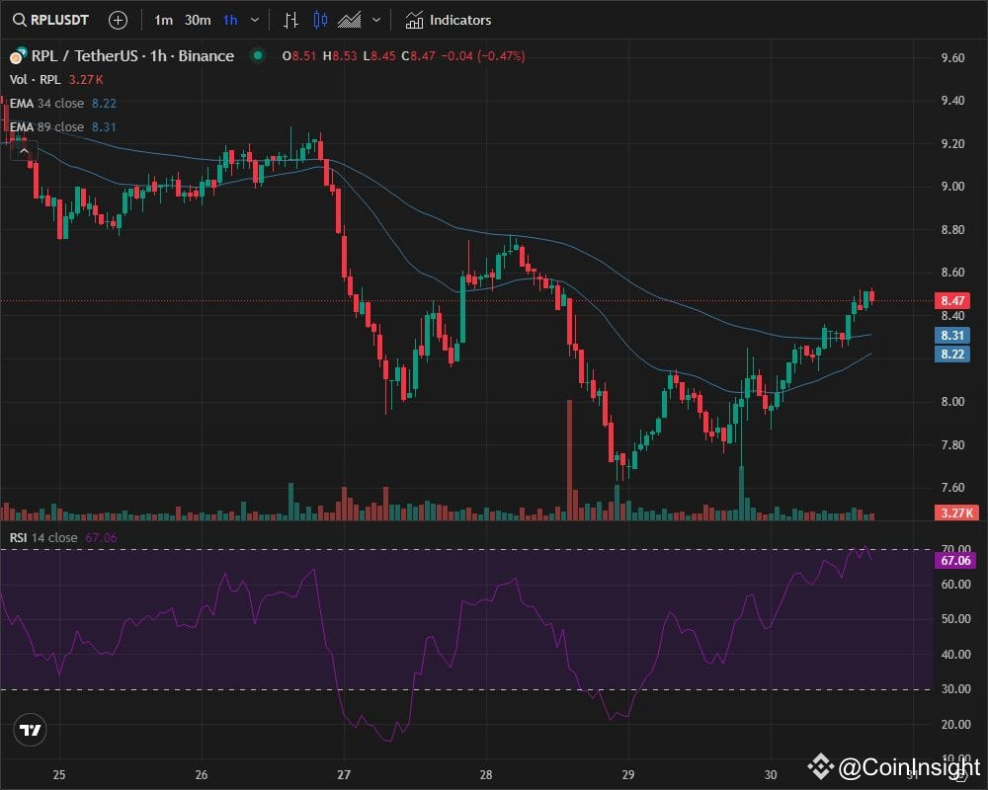Click the TradingView logo in bottom-left corner

pyautogui.click(x=30, y=731)
